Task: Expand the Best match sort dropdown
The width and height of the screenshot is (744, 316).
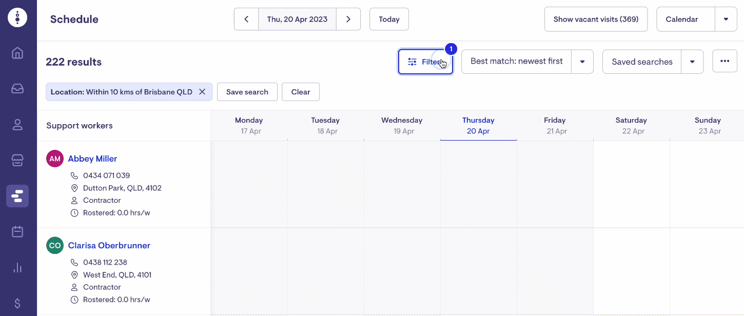Action: tap(582, 62)
